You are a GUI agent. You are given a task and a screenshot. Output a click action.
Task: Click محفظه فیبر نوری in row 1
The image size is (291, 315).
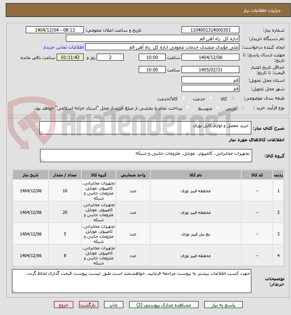[x=195, y=191]
